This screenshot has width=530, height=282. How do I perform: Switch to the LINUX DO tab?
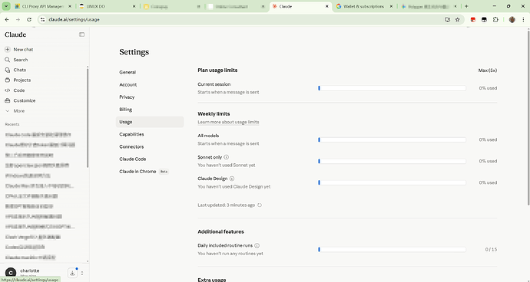(108, 6)
